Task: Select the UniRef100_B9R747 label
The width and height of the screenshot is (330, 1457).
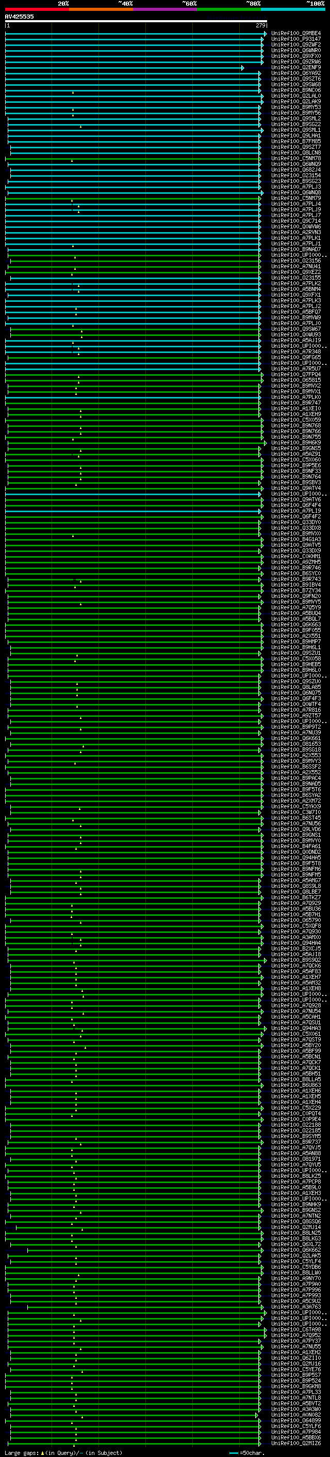Action: coord(296,403)
